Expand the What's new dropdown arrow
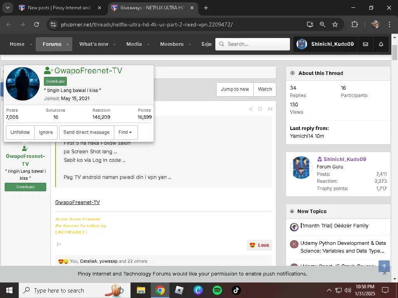The image size is (398, 298). click(x=115, y=44)
